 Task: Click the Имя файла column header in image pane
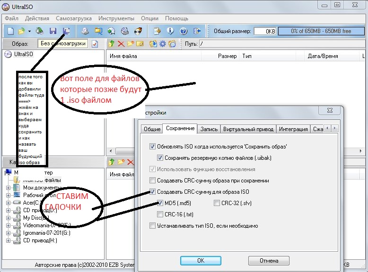(x=154, y=56)
